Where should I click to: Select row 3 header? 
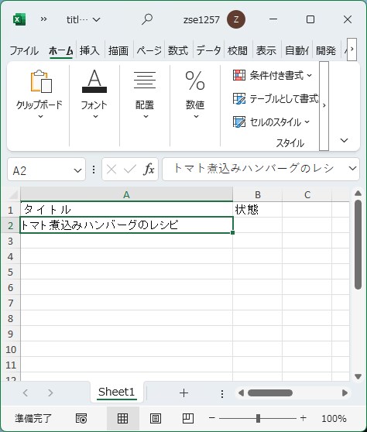click(x=11, y=241)
